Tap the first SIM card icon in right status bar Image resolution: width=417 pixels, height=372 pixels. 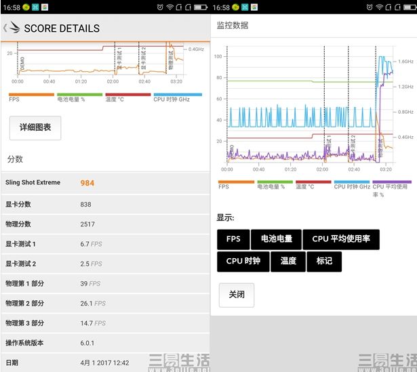(x=389, y=7)
